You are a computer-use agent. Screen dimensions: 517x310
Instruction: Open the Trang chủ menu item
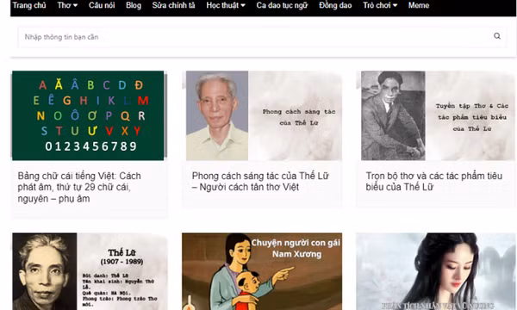29,5
